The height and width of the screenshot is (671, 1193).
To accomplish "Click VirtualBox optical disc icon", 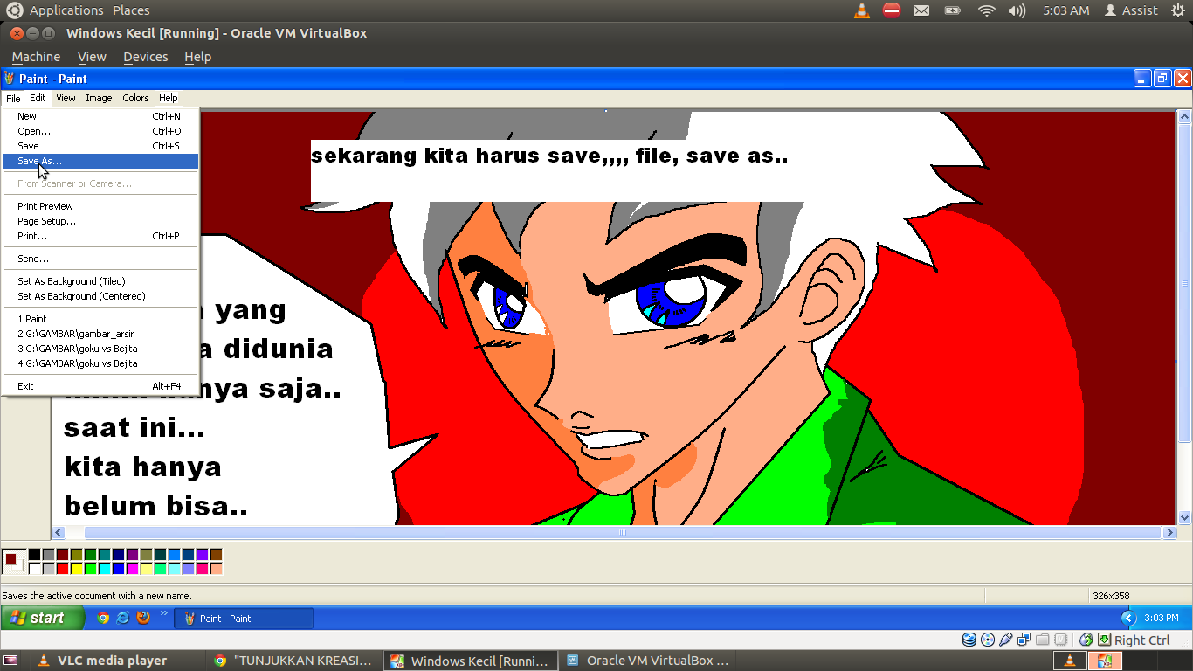I will pyautogui.click(x=988, y=640).
